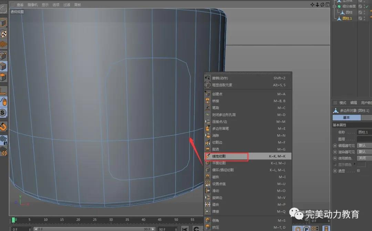
Task: Click the 挤压 extrude tool icon
Action: [x=208, y=227]
